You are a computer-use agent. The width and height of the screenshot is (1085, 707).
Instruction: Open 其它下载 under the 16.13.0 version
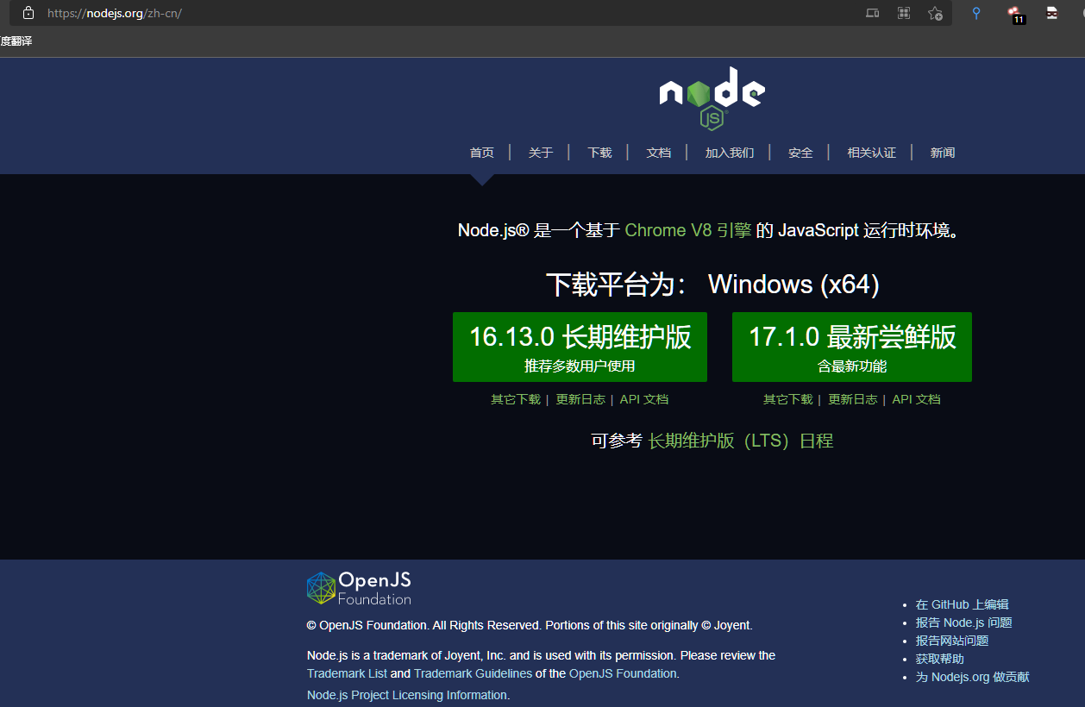[x=516, y=399]
